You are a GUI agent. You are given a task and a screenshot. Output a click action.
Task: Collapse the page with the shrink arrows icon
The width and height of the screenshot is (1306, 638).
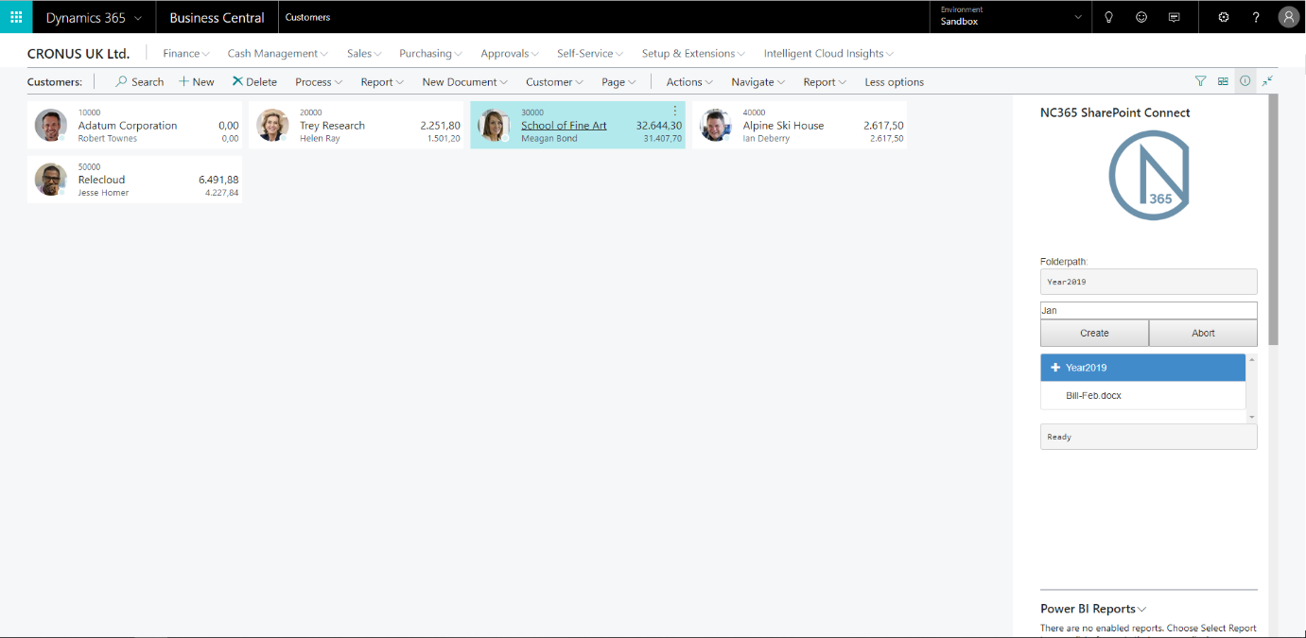[1267, 81]
